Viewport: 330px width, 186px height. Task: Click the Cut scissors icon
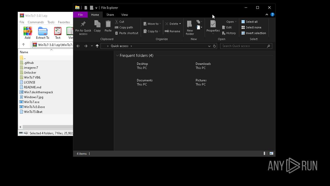117,22
